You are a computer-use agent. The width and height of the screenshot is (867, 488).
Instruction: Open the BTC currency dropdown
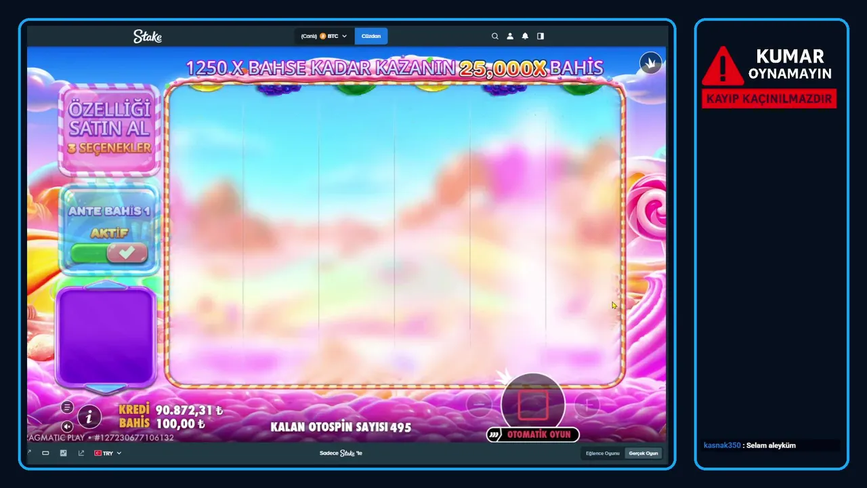coord(324,37)
